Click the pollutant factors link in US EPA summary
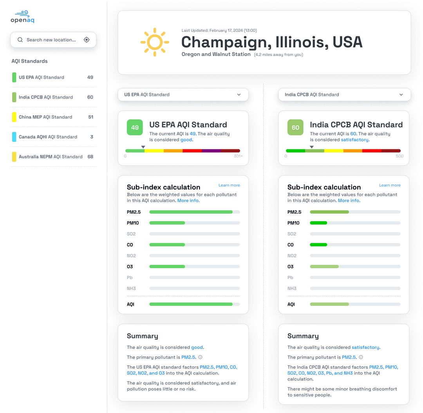 [x=182, y=370]
